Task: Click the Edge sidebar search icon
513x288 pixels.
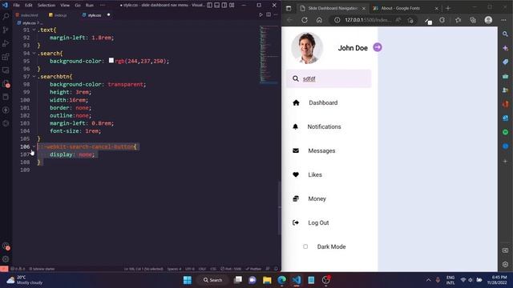Action: [506, 34]
